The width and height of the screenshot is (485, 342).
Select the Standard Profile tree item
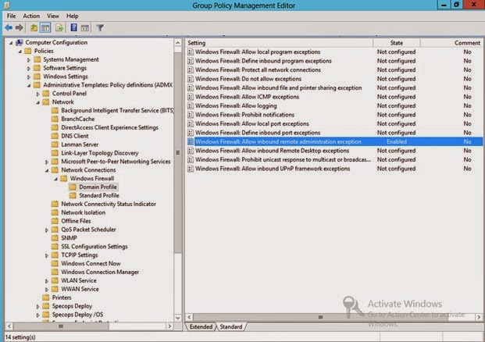tap(99, 195)
